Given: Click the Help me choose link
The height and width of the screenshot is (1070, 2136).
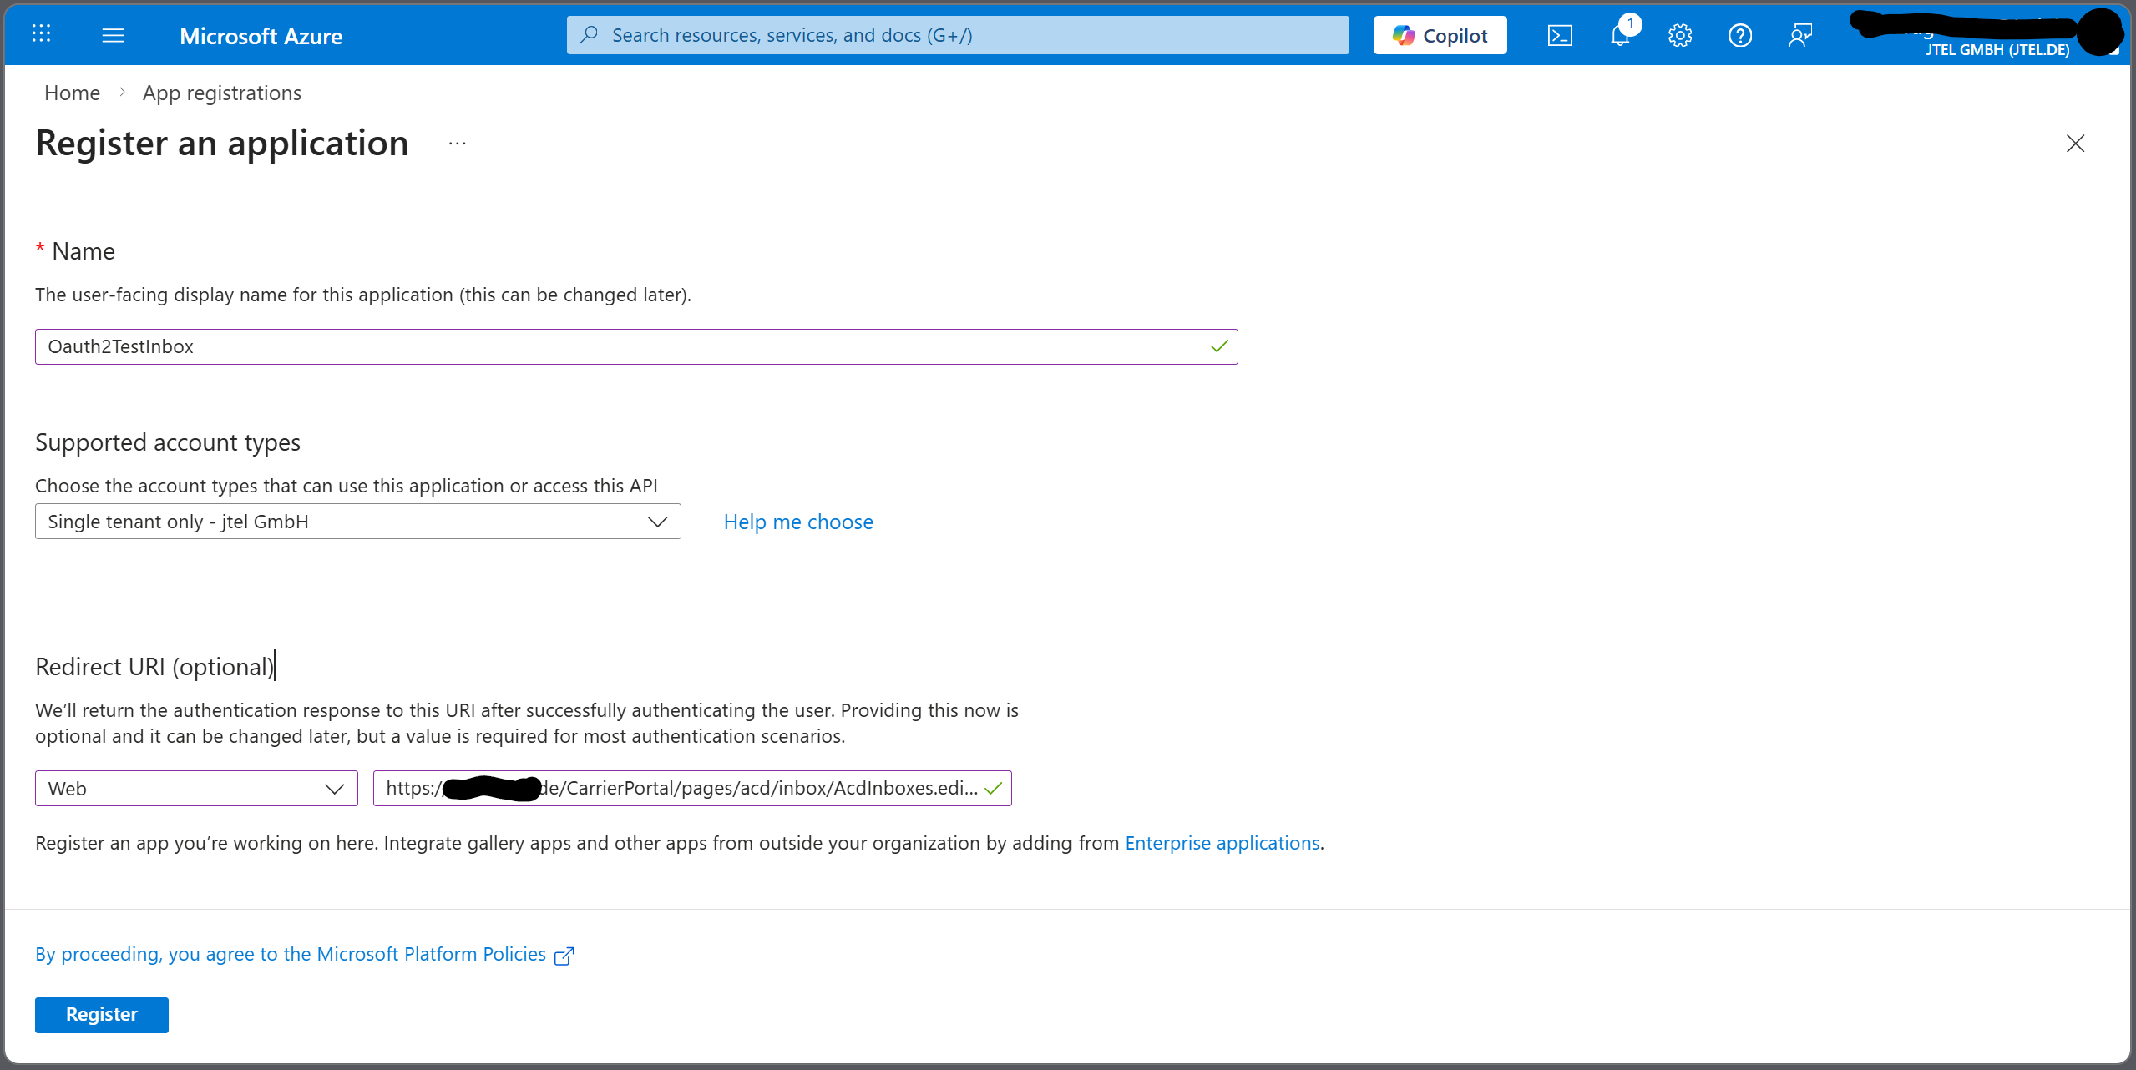Looking at the screenshot, I should click(x=797, y=522).
